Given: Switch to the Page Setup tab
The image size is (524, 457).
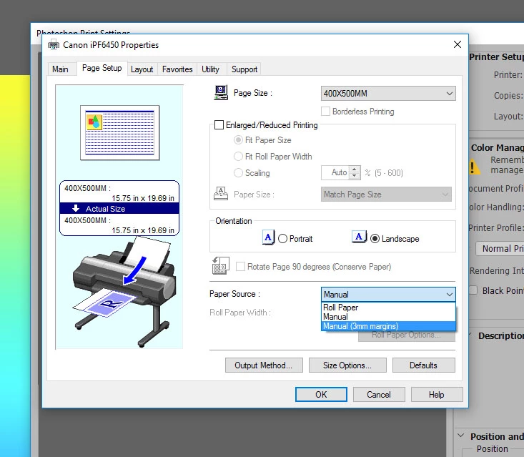Looking at the screenshot, I should pos(102,68).
